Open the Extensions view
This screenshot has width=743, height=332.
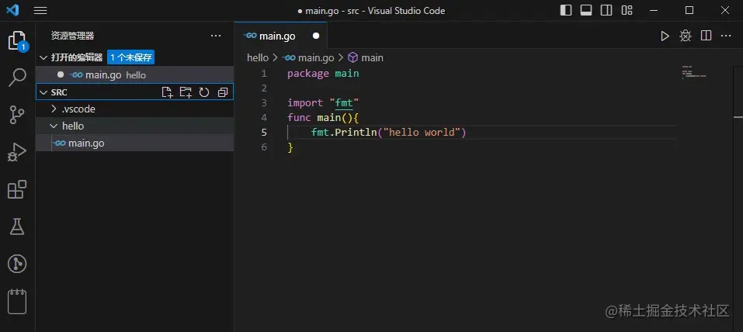(18, 189)
